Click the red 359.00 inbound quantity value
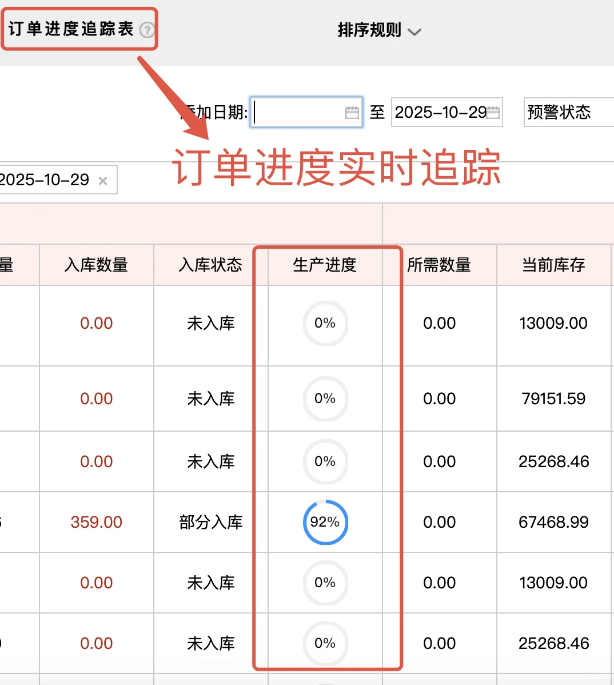The height and width of the screenshot is (685, 614). 96,522
